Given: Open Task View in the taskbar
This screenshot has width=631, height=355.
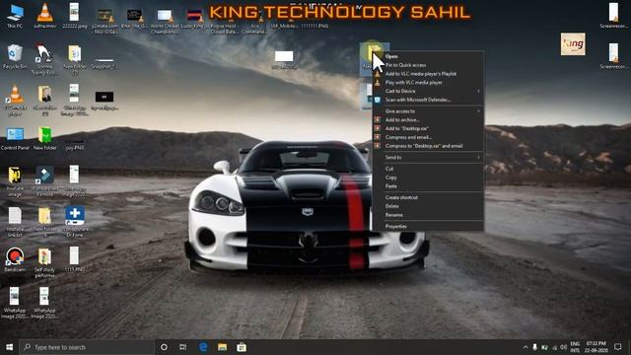Looking at the screenshot, I should click(182, 347).
